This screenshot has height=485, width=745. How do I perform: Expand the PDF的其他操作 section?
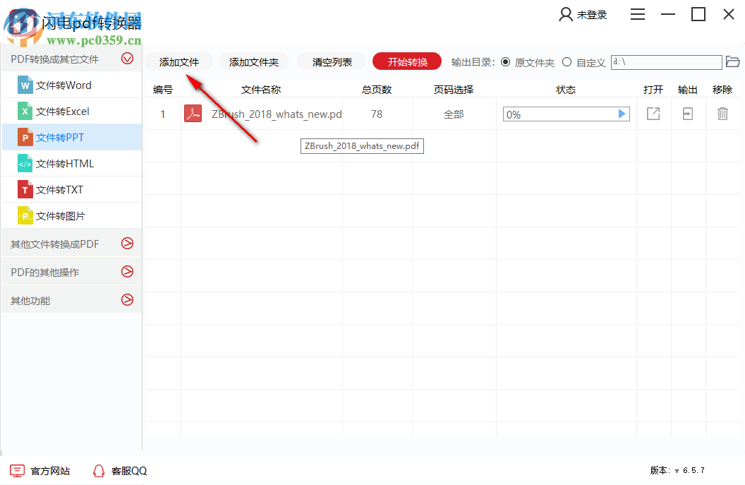coord(128,271)
